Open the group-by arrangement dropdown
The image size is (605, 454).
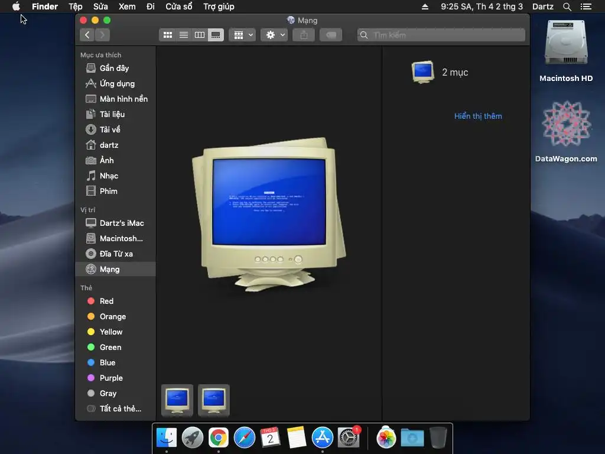243,35
